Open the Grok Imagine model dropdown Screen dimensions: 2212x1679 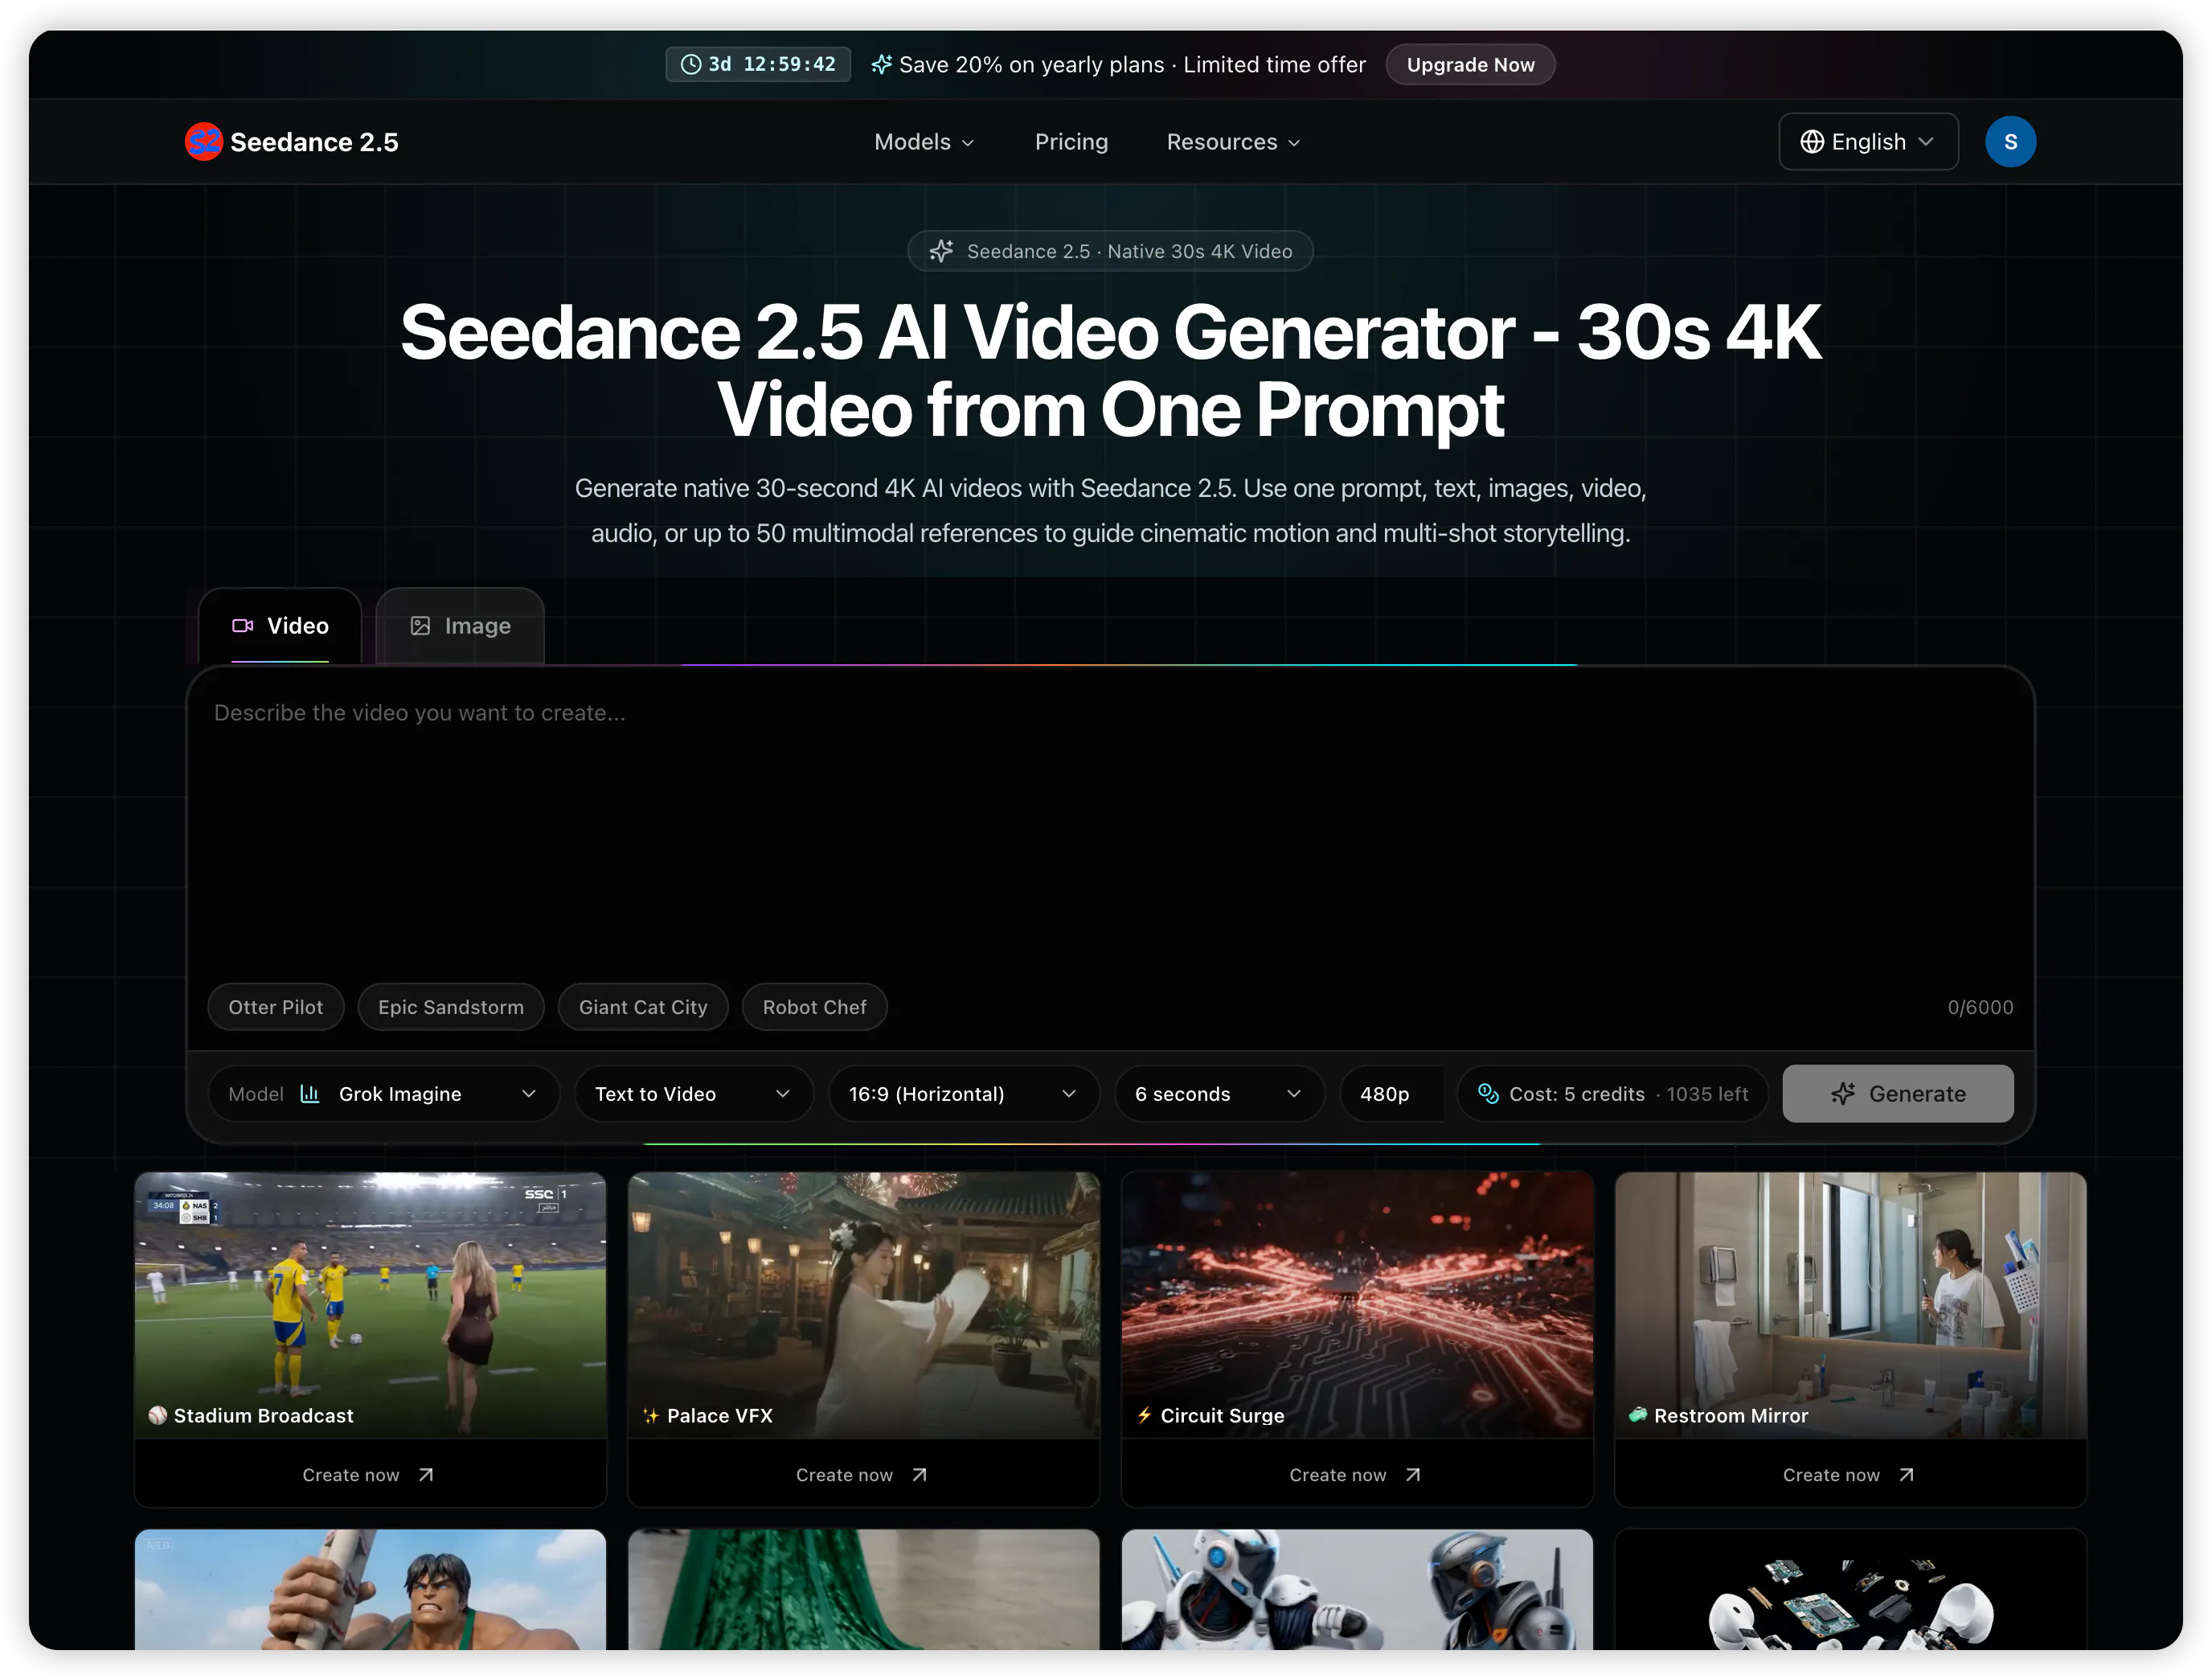(x=384, y=1094)
